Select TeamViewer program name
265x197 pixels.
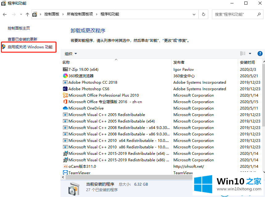79,173
